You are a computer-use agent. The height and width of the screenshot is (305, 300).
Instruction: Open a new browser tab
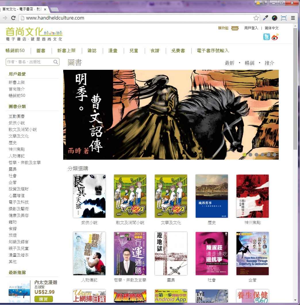[x=55, y=9]
